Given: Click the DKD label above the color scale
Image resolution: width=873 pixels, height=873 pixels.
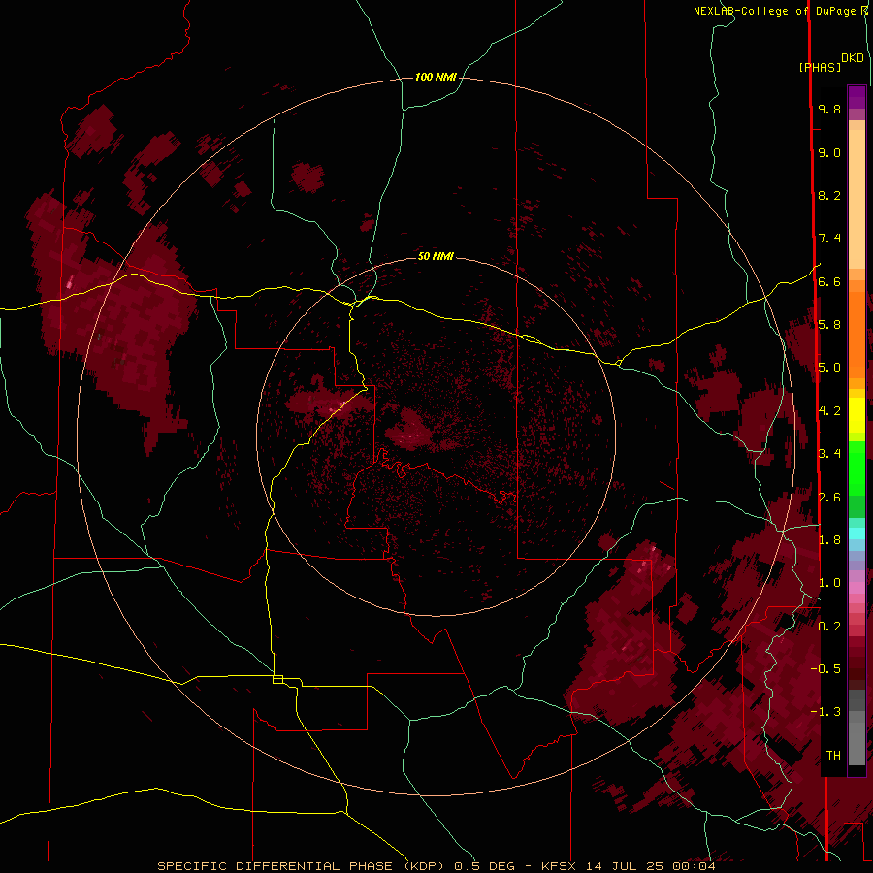Looking at the screenshot, I should tap(852, 58).
